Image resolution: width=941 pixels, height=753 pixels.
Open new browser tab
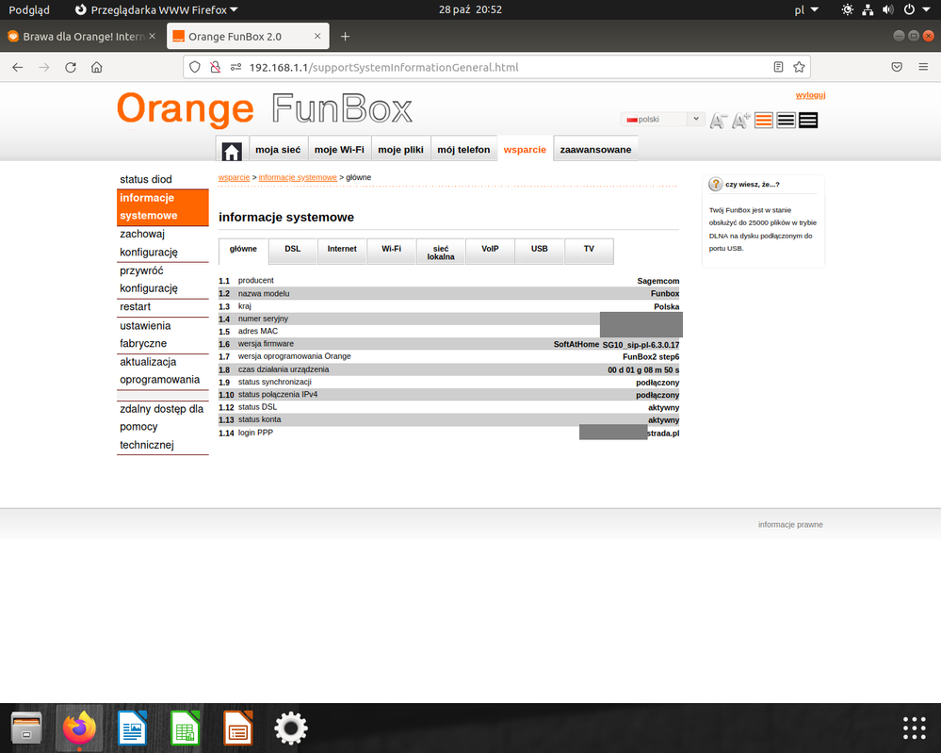(345, 37)
